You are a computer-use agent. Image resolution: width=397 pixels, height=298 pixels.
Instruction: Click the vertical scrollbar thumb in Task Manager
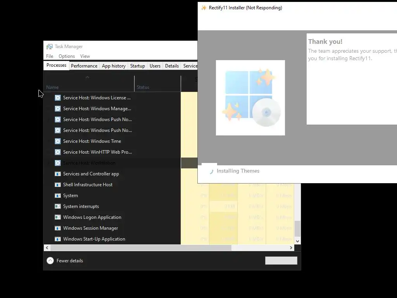tap(297, 229)
